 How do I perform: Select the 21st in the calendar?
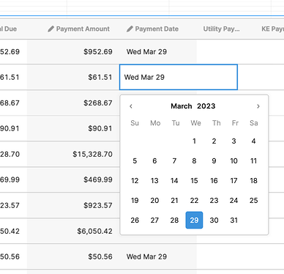pos(174,201)
